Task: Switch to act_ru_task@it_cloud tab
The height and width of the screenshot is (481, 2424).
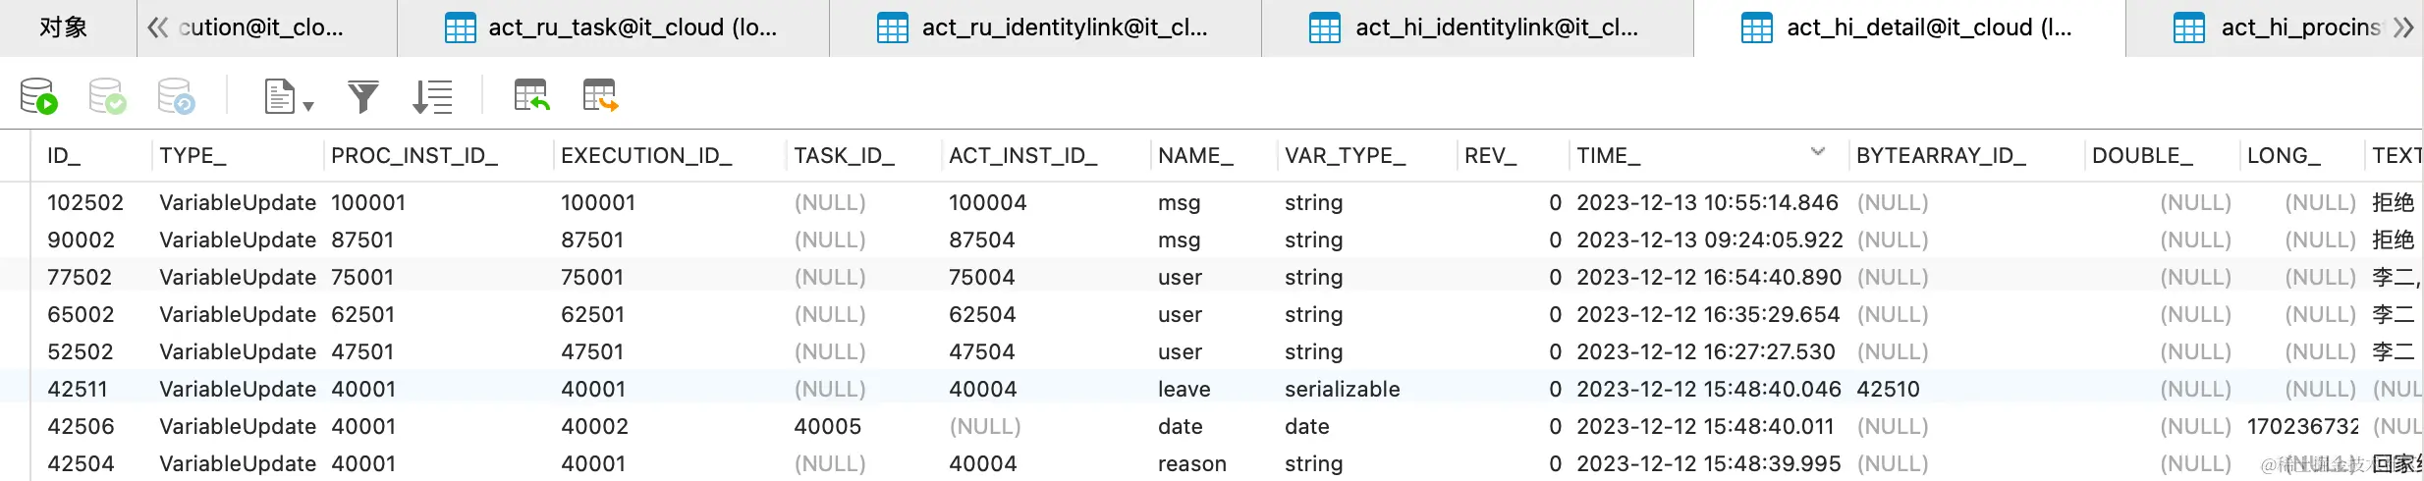Action: pyautogui.click(x=613, y=27)
